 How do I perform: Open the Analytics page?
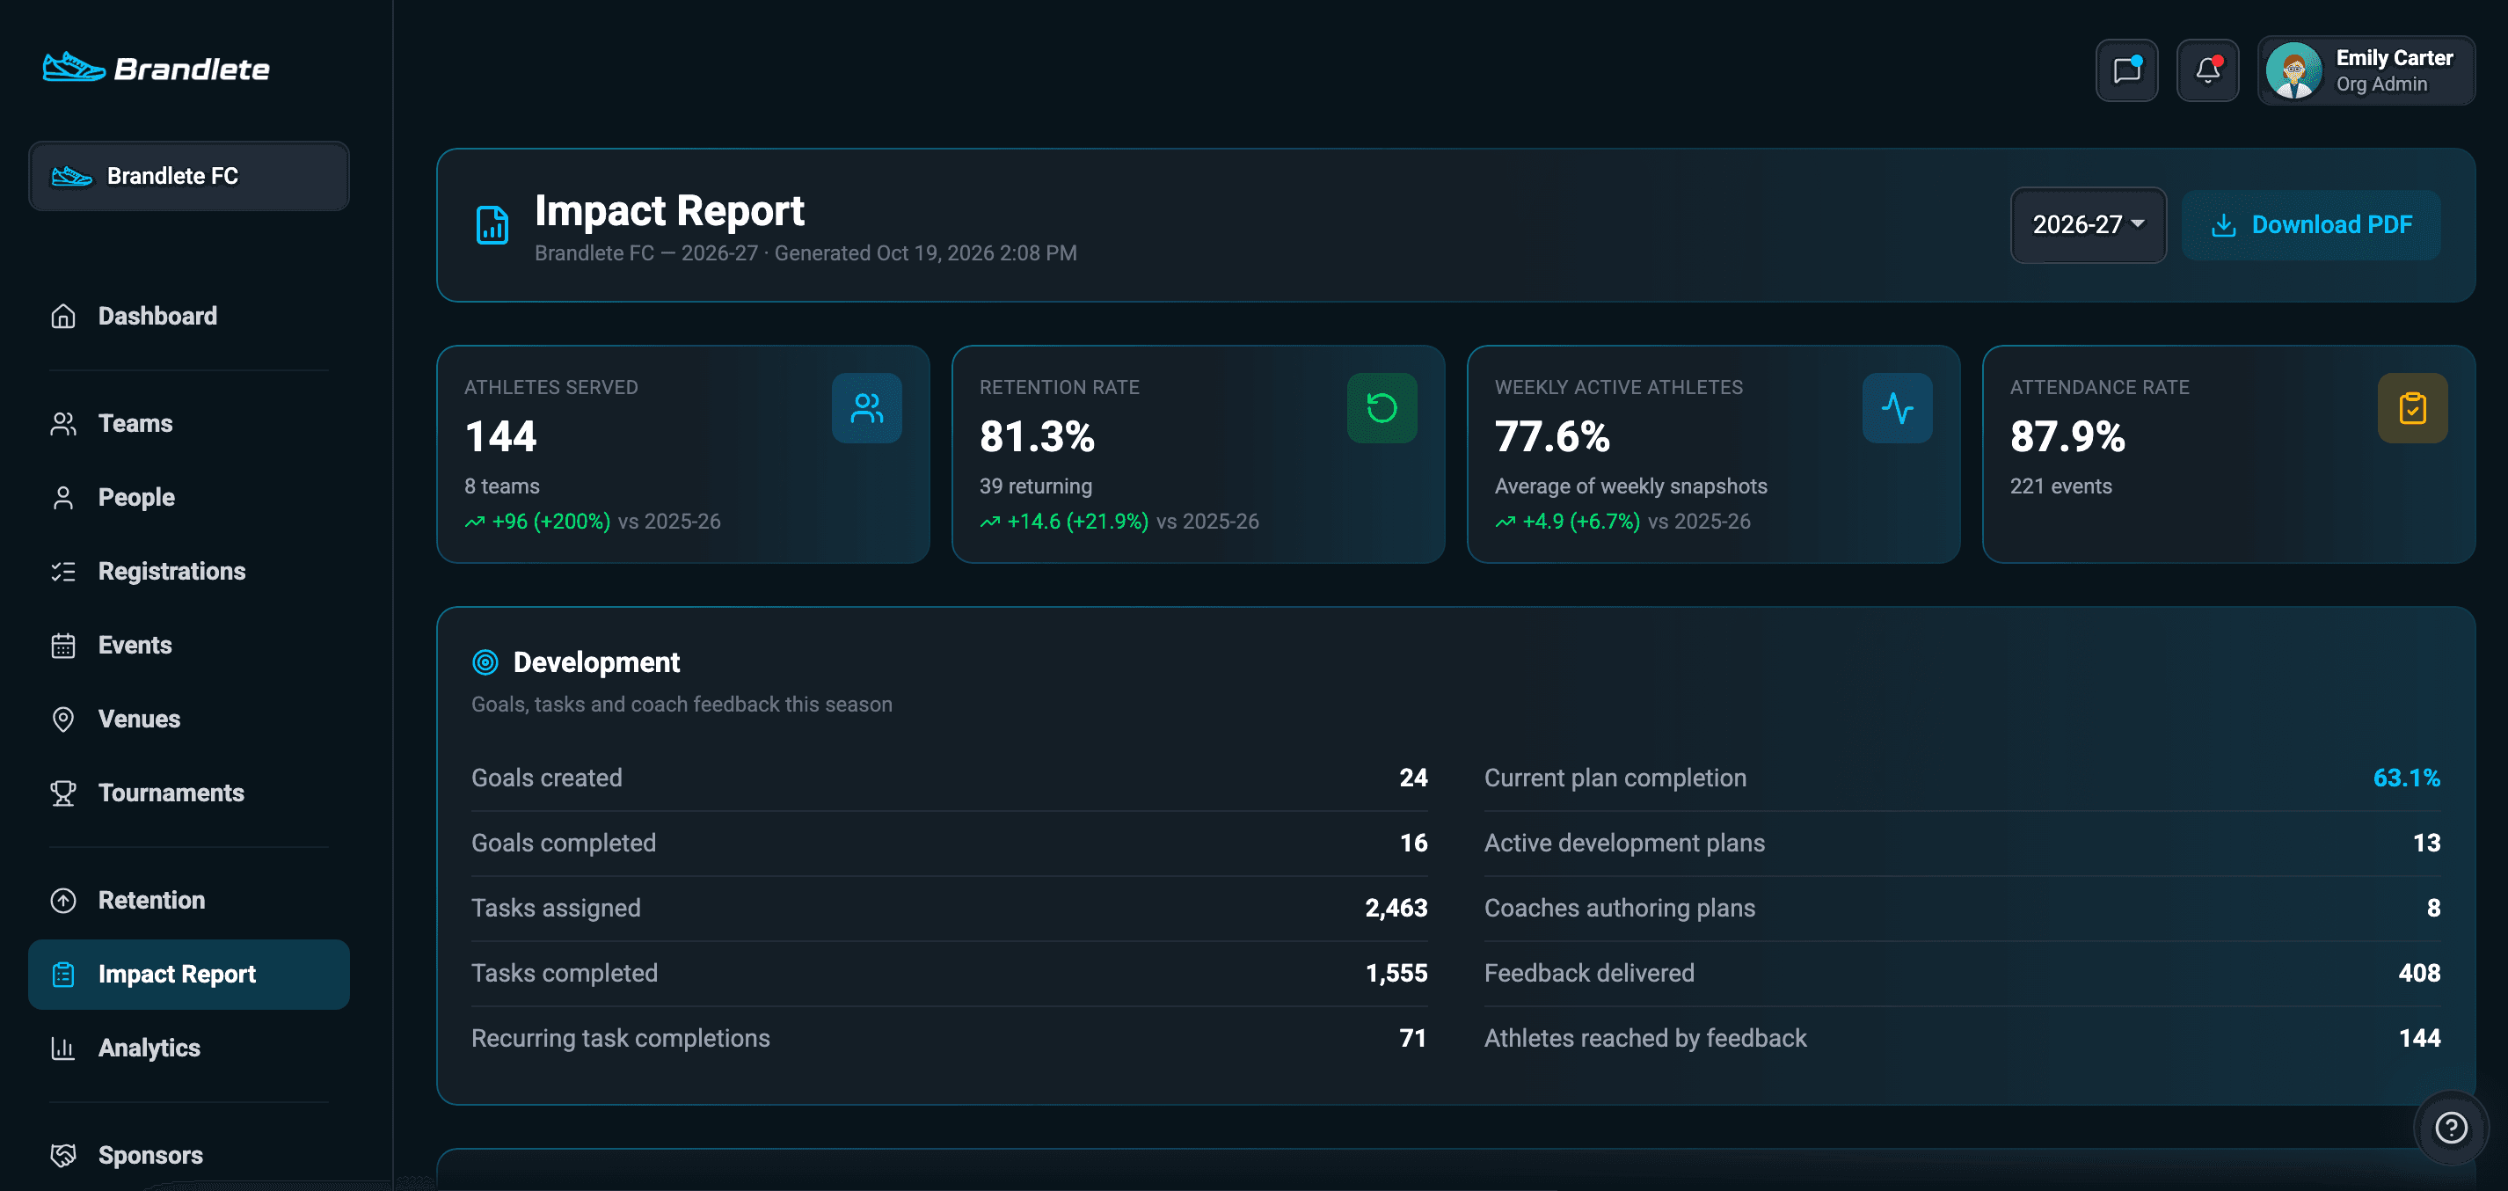pyautogui.click(x=189, y=1048)
